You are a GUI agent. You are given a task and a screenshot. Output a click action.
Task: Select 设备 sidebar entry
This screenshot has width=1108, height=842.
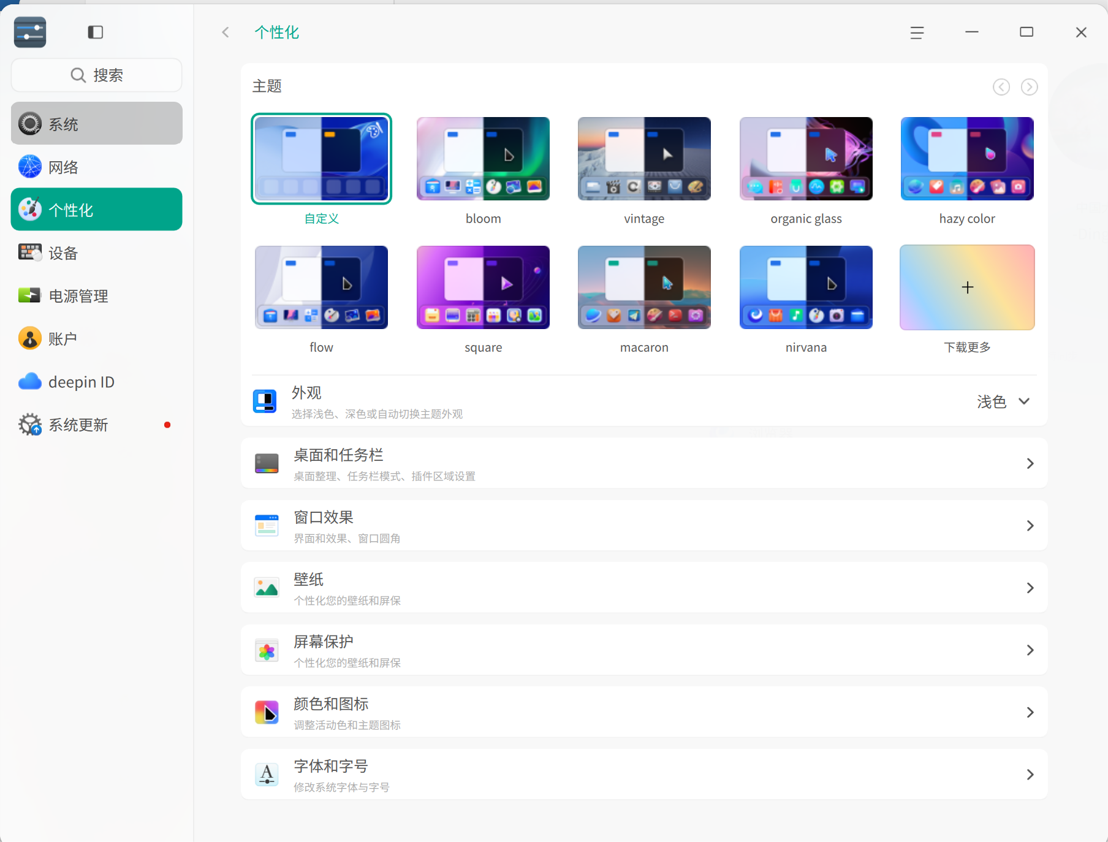click(x=97, y=252)
